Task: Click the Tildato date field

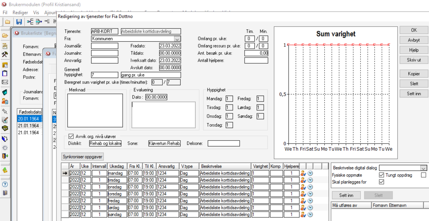Action: pyautogui.click(x=170, y=53)
